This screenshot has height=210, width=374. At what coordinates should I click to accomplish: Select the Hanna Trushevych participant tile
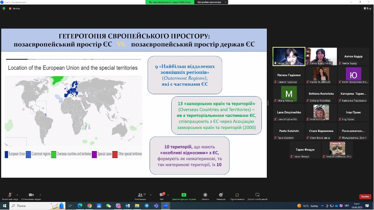point(321,75)
